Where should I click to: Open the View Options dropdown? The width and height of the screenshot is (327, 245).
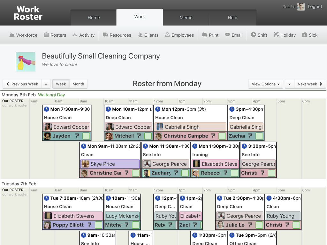tap(265, 84)
